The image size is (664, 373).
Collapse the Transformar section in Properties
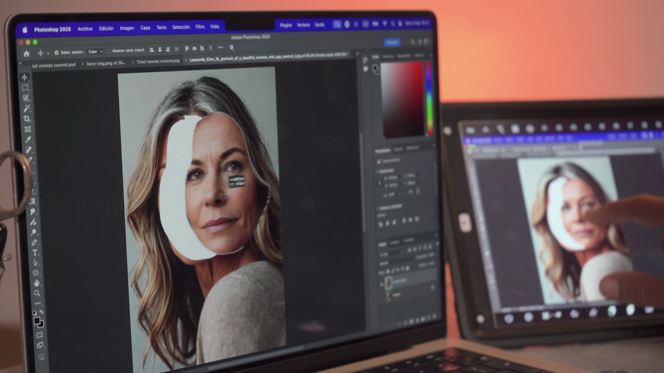click(x=377, y=171)
